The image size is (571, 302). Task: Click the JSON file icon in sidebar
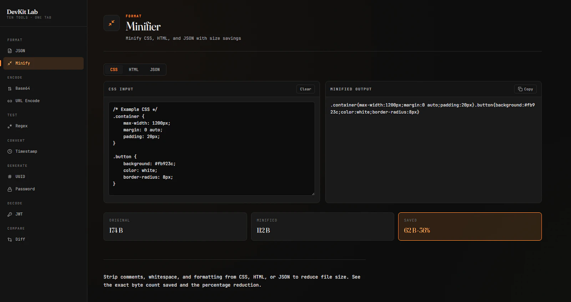pos(10,51)
